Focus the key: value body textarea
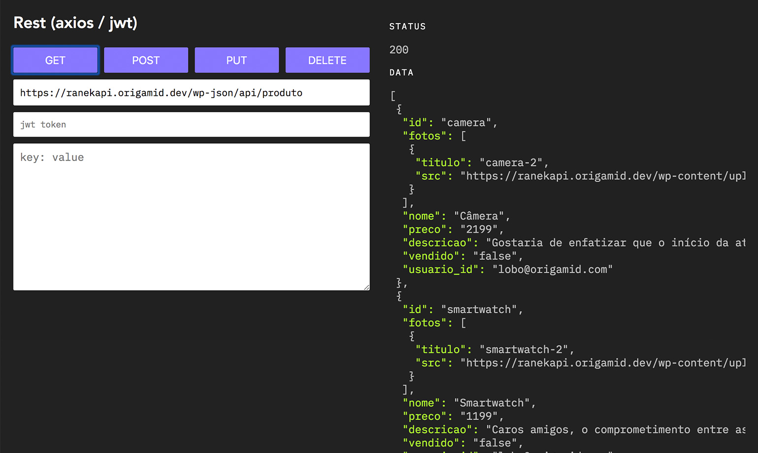 pos(191,217)
